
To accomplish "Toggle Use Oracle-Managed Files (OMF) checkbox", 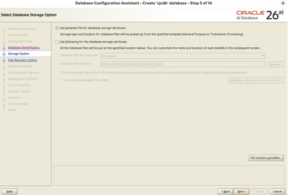I will click(62, 80).
